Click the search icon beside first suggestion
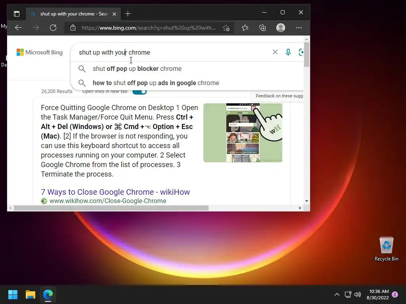This screenshot has height=304, width=406. [x=82, y=69]
